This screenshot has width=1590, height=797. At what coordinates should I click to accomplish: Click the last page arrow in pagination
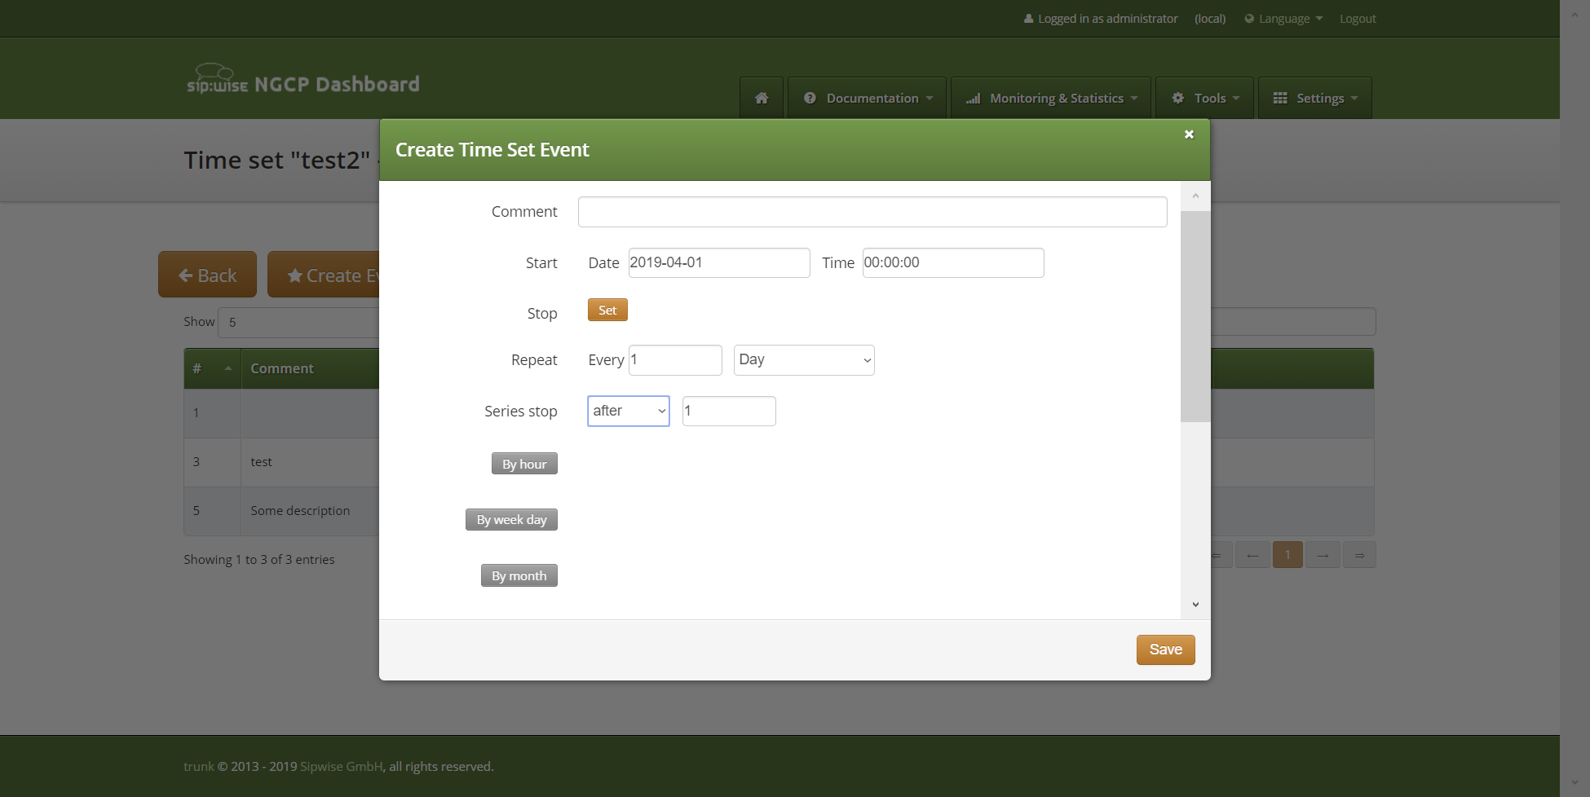(1359, 555)
